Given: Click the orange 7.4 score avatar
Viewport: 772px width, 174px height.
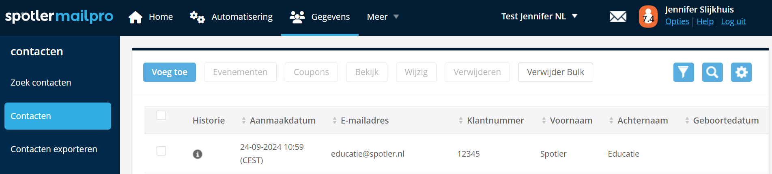Looking at the screenshot, I should pos(648,17).
